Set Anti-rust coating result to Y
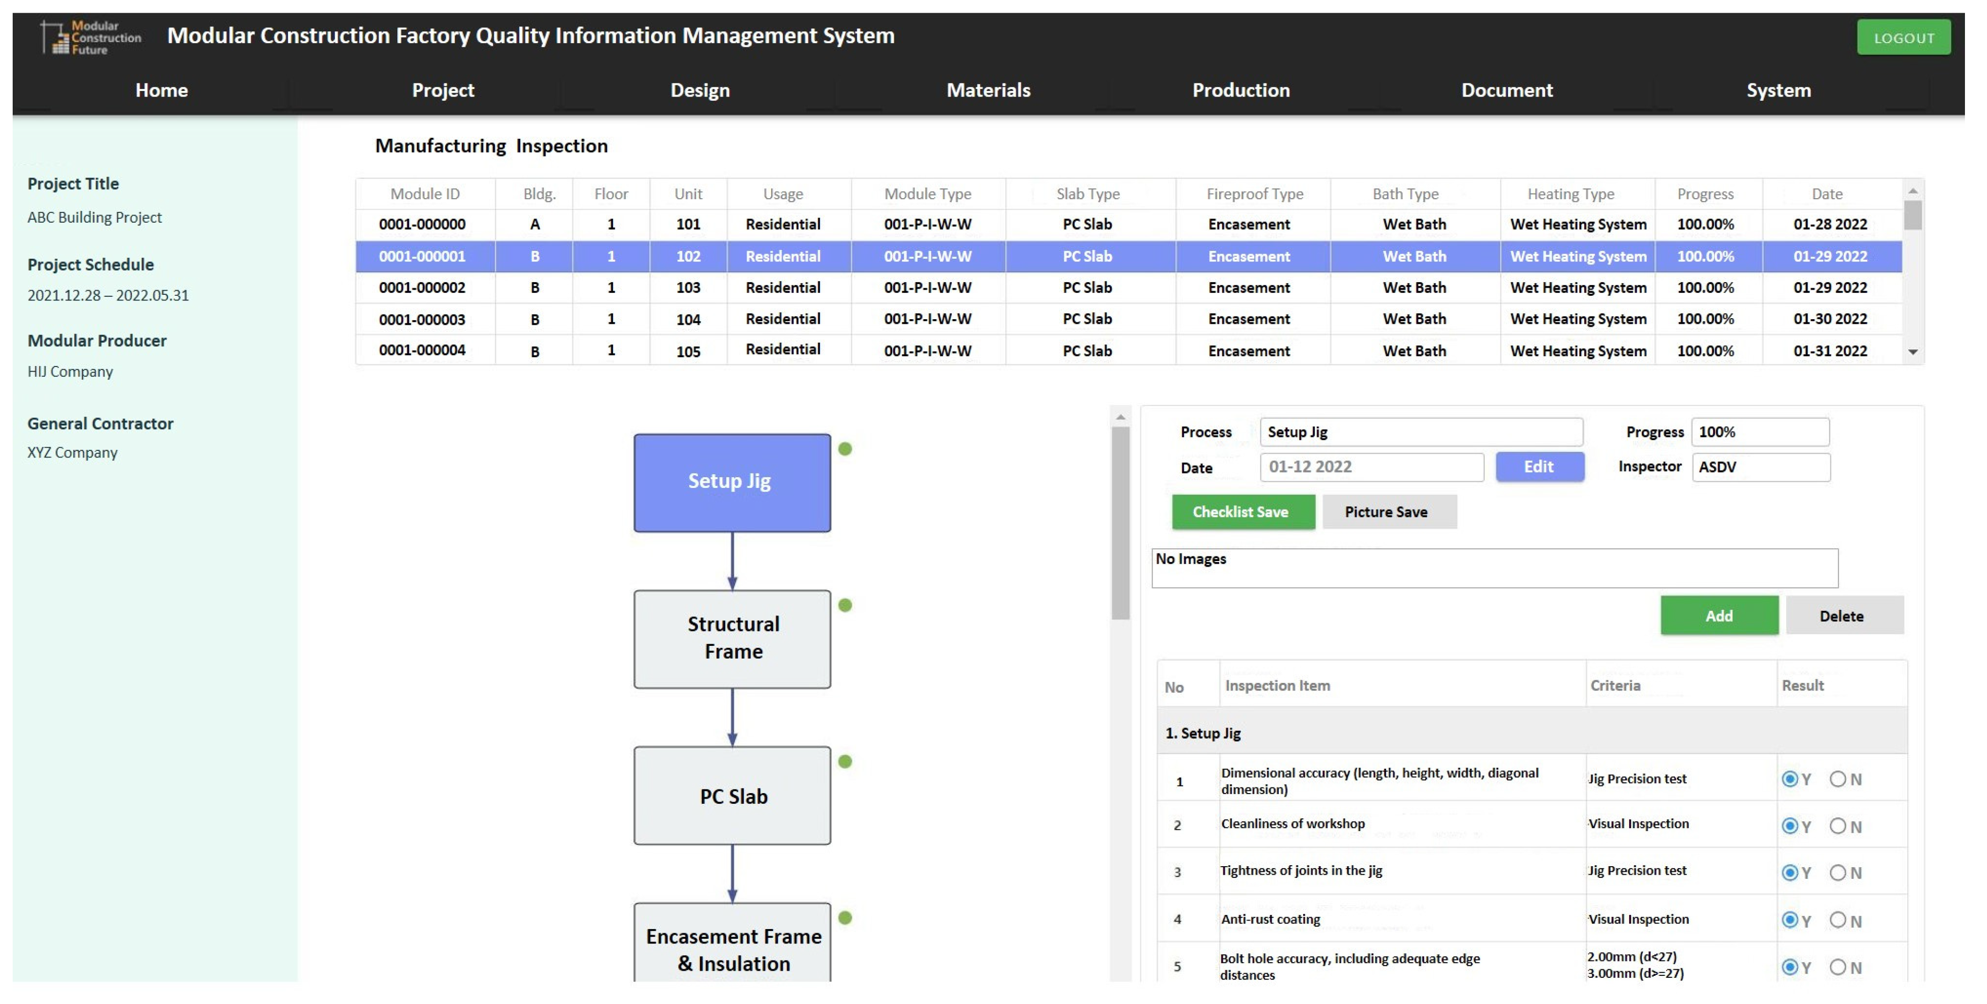This screenshot has width=1987, height=1004. (1790, 919)
